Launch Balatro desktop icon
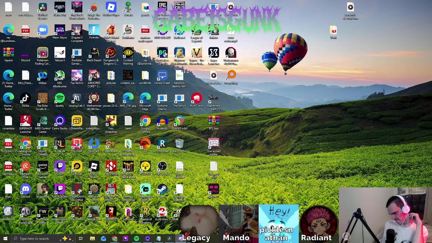432x243 pixels. tap(214, 32)
